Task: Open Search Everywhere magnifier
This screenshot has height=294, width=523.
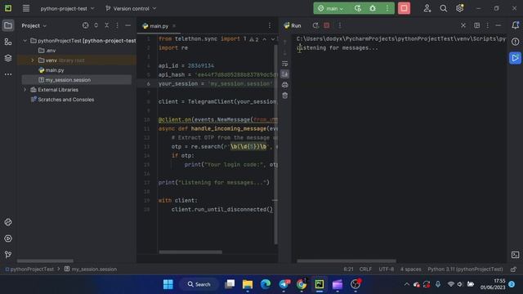Action: tap(443, 9)
